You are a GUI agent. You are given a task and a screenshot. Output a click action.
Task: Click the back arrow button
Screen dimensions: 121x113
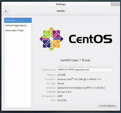(6, 11)
